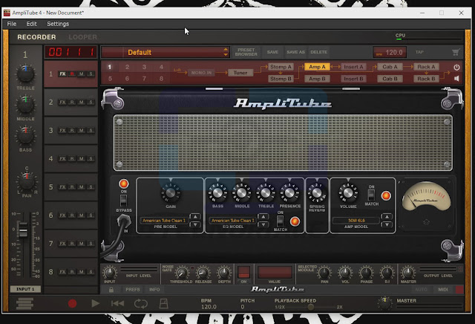The width and height of the screenshot is (475, 324).
Task: Click the channel strip TREBLE knob
Action: (25, 74)
